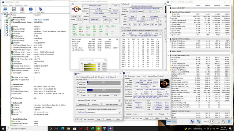
Task: Collapse the DESKTOP root node in HWiNFO tree
Action: point(3,15)
